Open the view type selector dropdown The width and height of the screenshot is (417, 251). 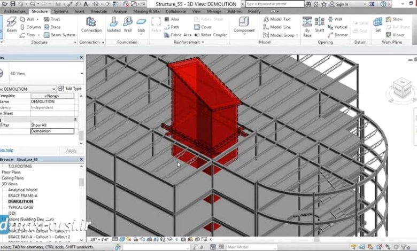click(x=82, y=73)
